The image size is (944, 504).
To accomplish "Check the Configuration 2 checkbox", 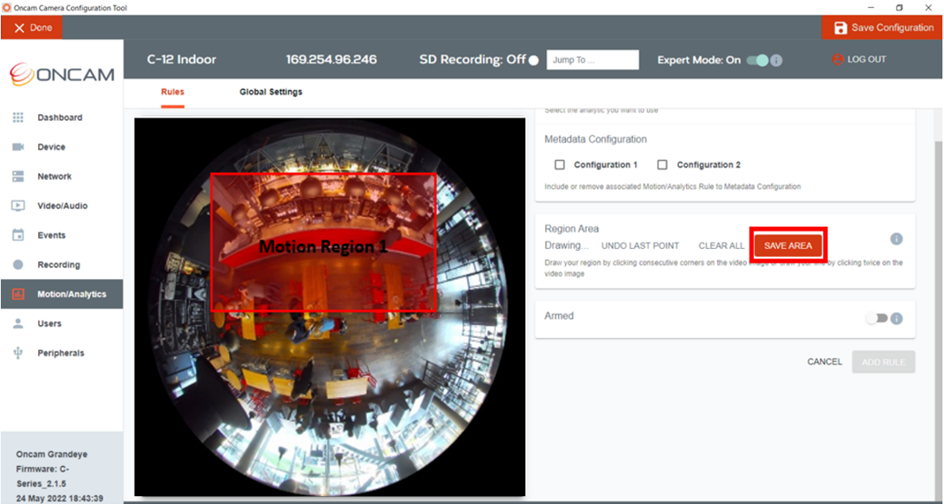I will (x=663, y=164).
